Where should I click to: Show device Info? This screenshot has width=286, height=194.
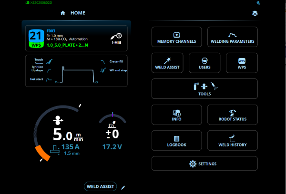(176, 116)
